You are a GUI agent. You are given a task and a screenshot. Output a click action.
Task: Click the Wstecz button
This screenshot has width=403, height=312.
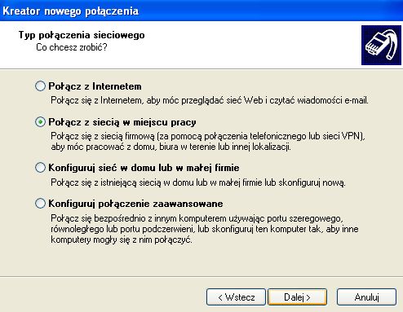[x=236, y=297]
